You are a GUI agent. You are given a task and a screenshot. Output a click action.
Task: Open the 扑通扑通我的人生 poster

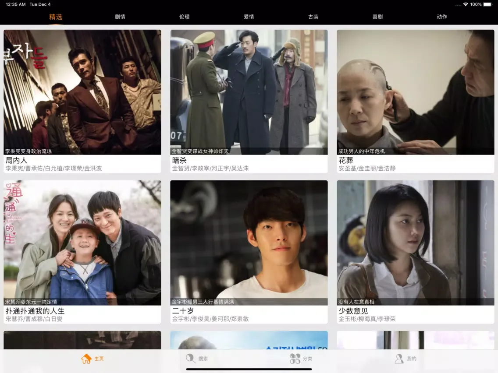(82, 243)
